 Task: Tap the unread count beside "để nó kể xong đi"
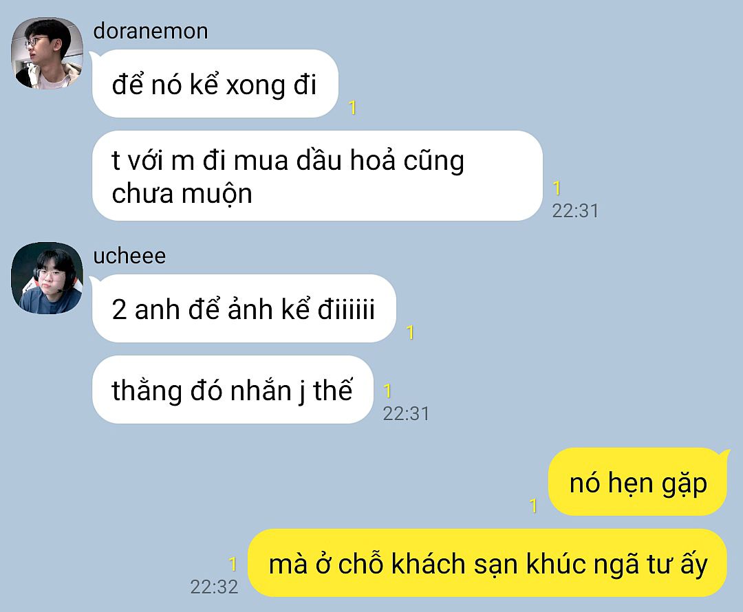point(352,108)
